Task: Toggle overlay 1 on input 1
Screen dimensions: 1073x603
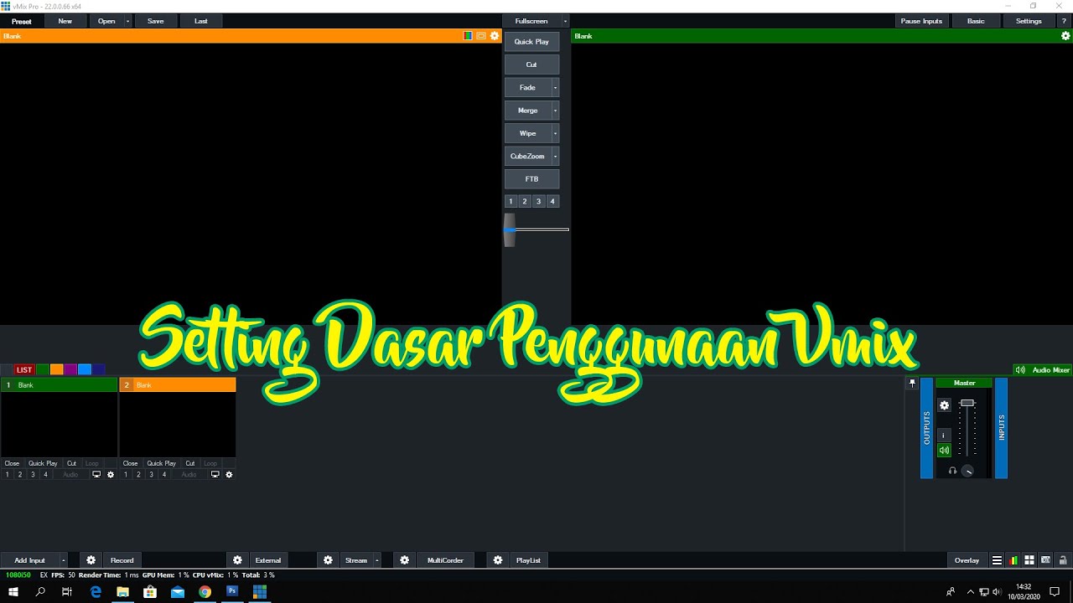Action: (8, 475)
